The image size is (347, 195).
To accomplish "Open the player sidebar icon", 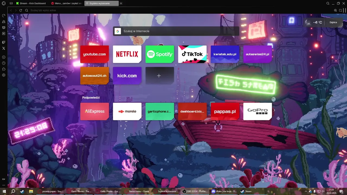I will (x=4, y=57).
